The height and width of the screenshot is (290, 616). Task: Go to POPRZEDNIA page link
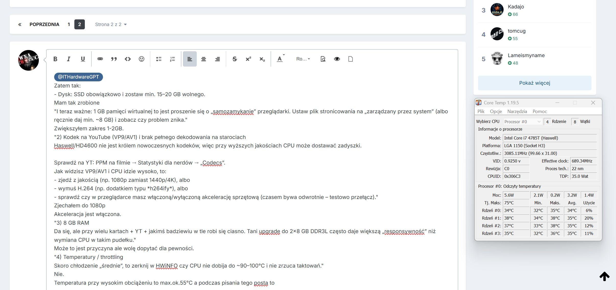pos(44,24)
